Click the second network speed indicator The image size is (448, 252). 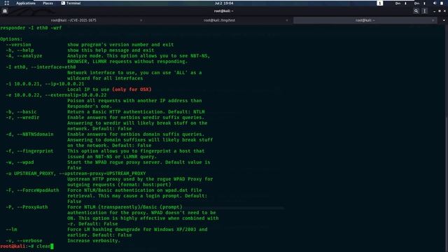click(x=419, y=3)
